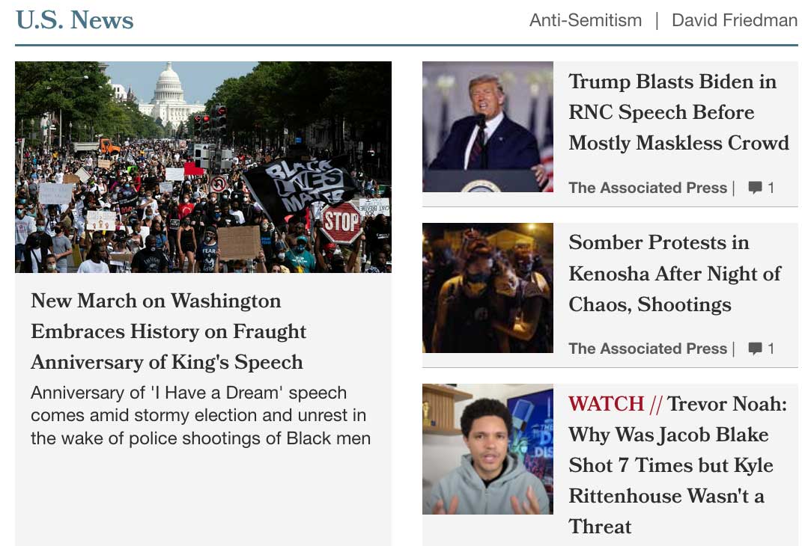Screen dimensions: 802x546
Task: Click comment count number beside Kenosha story
Action: [x=771, y=349]
